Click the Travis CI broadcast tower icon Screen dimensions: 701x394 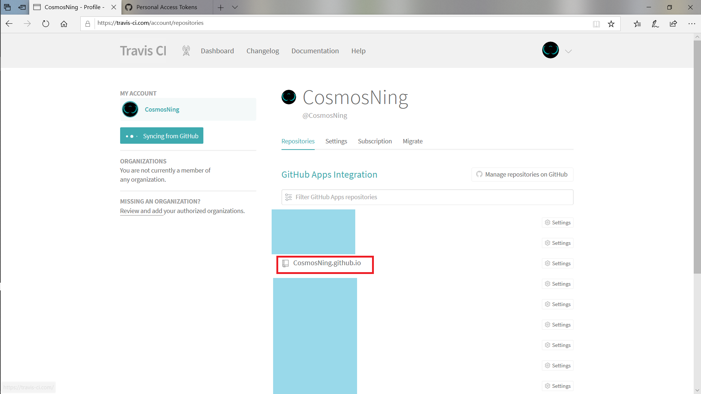[186, 51]
